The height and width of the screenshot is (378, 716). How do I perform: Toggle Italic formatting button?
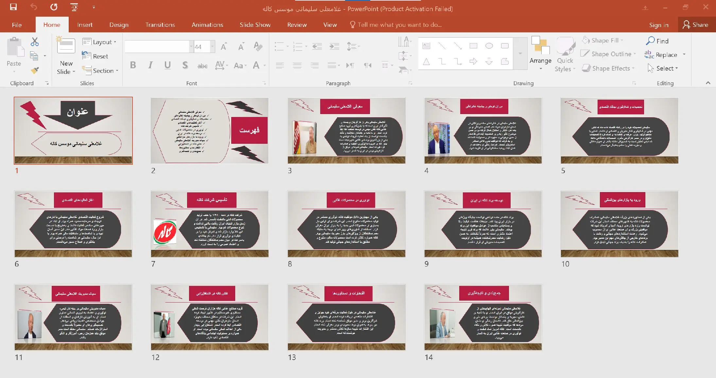pyautogui.click(x=150, y=65)
